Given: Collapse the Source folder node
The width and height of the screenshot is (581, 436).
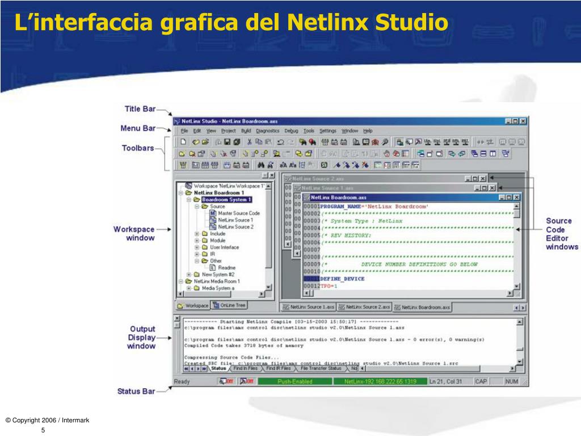Looking at the screenshot, I should pos(197,207).
